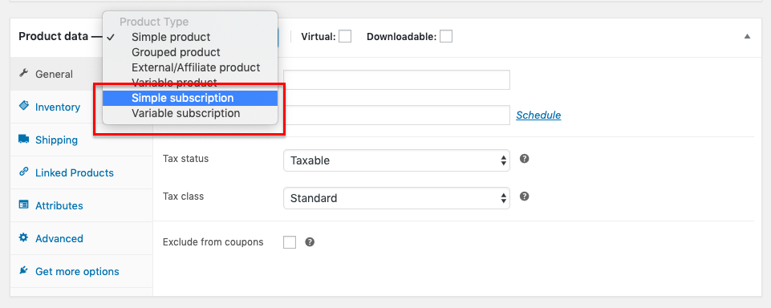This screenshot has height=308, width=771.
Task: Click the sale price input field
Action: [x=396, y=115]
